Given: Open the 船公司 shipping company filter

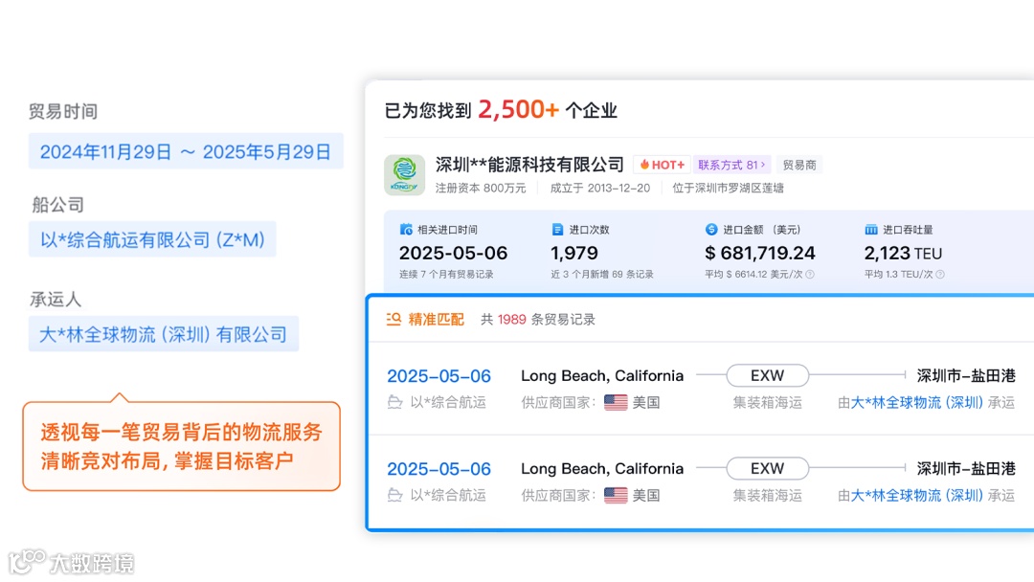Looking at the screenshot, I should point(152,239).
